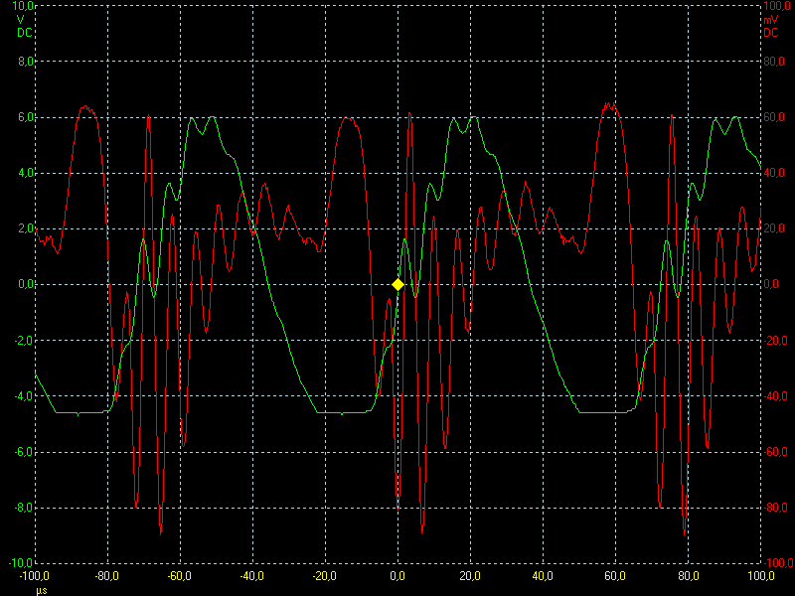Select green voltage axis value '2,0'
795x596 pixels.
pyautogui.click(x=25, y=228)
